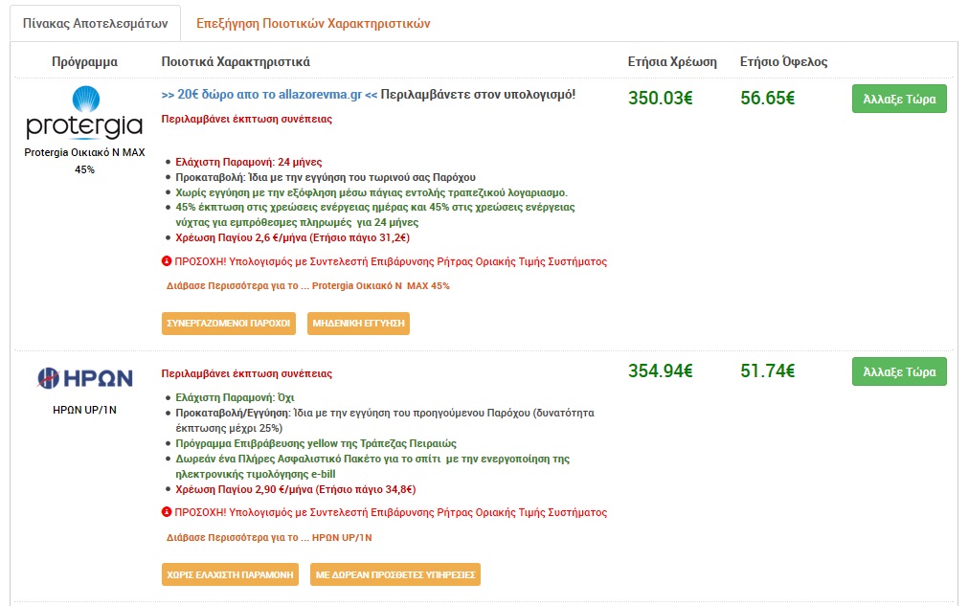
Task: Click ΣΥΝΕΡΓΑΖΟΜΕΝΟΙ ΠΑΡΟΧΟΙ tag button
Action: [x=229, y=323]
